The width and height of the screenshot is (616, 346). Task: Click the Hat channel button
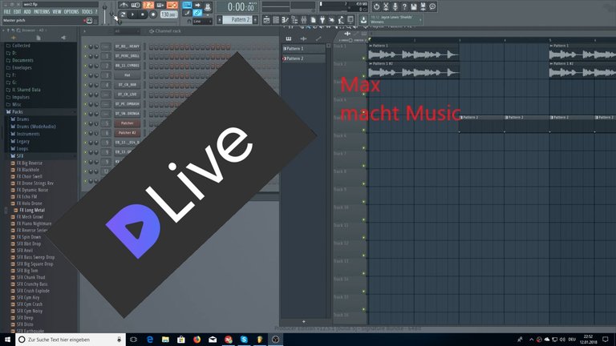click(x=128, y=75)
